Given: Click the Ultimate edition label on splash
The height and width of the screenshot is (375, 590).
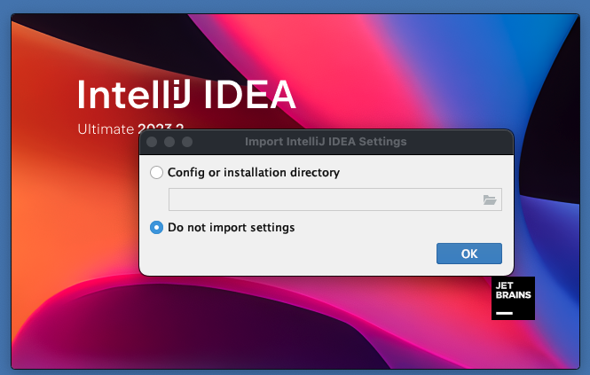Looking at the screenshot, I should click(106, 129).
